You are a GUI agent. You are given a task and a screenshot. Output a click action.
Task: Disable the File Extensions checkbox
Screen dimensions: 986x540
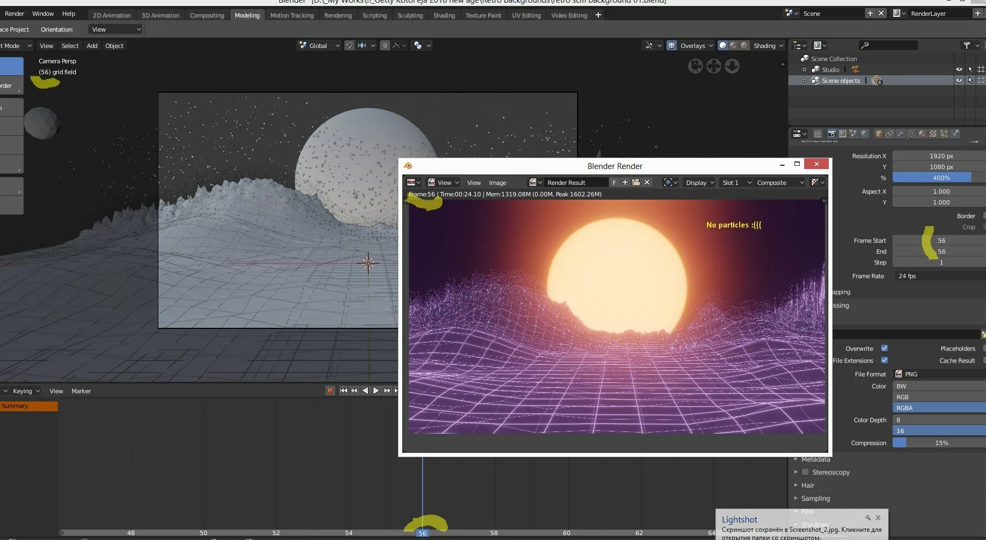click(x=884, y=360)
